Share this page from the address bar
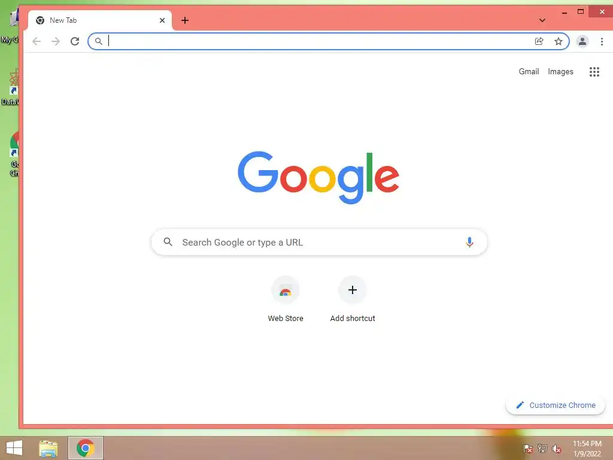613x460 pixels. click(539, 41)
